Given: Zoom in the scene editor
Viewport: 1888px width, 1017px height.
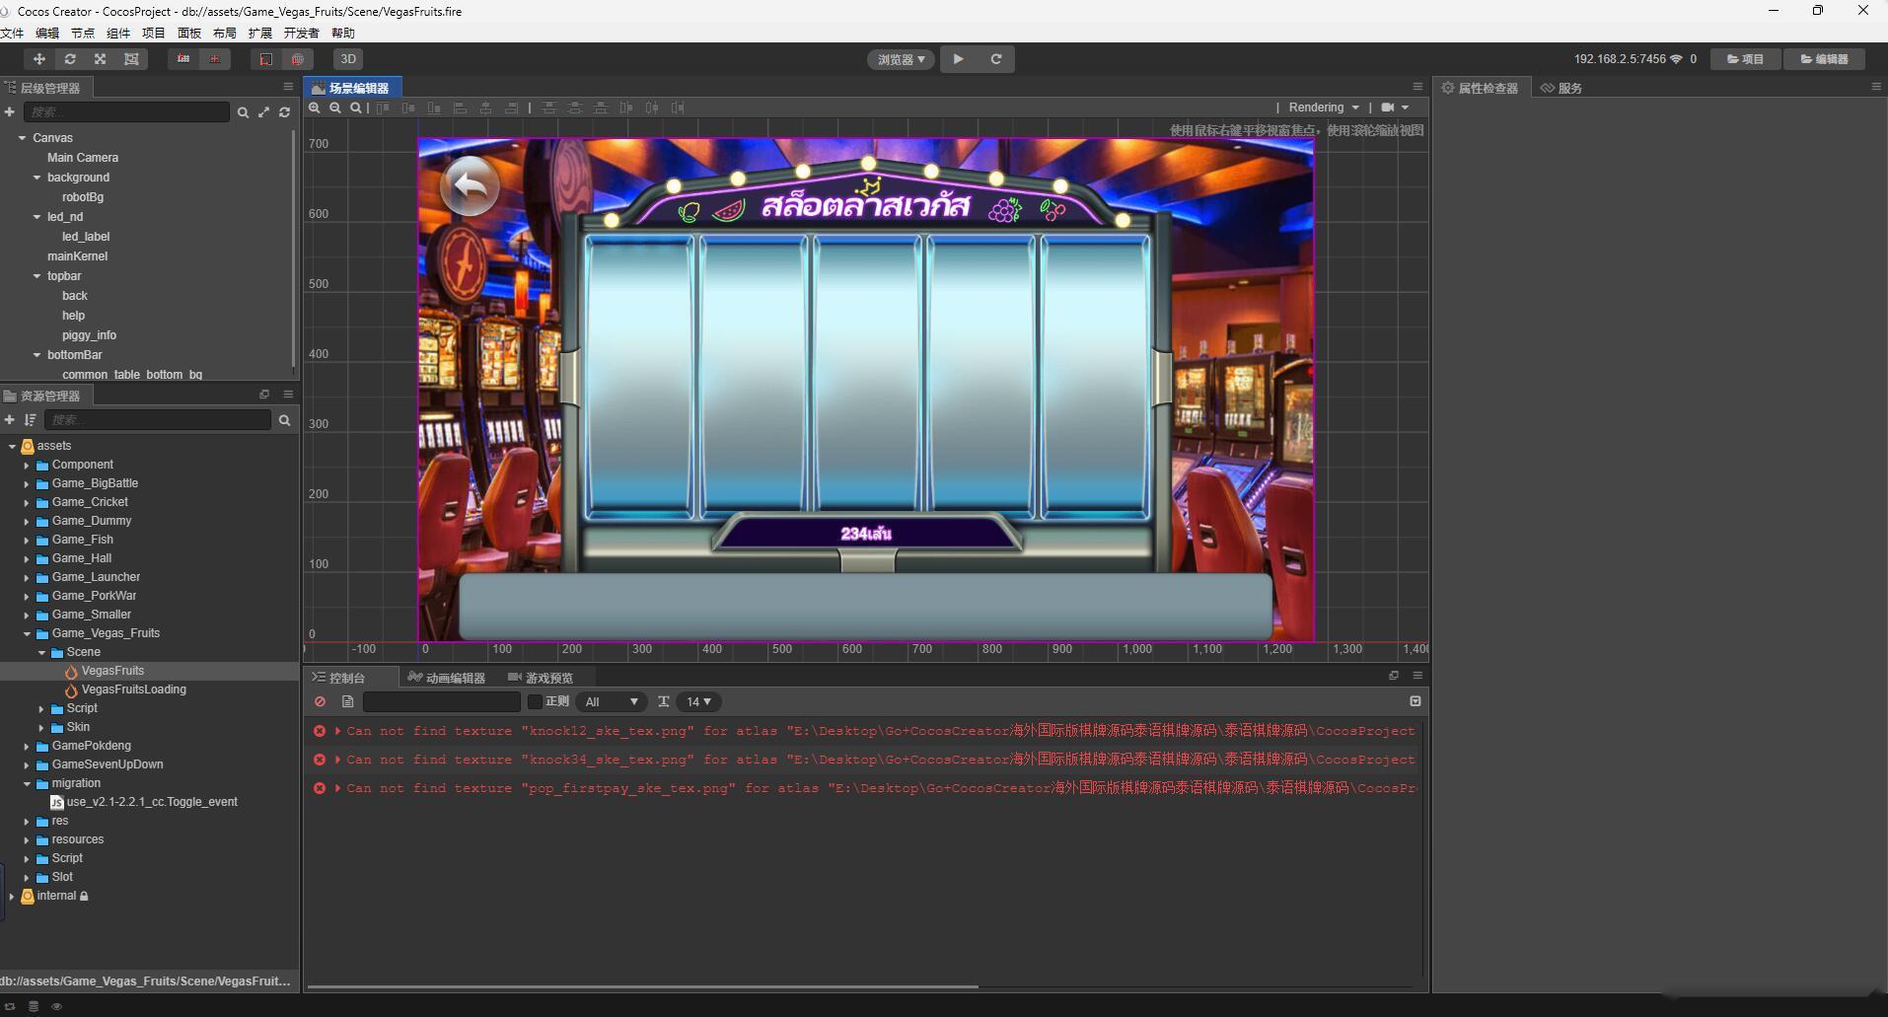Looking at the screenshot, I should [315, 108].
